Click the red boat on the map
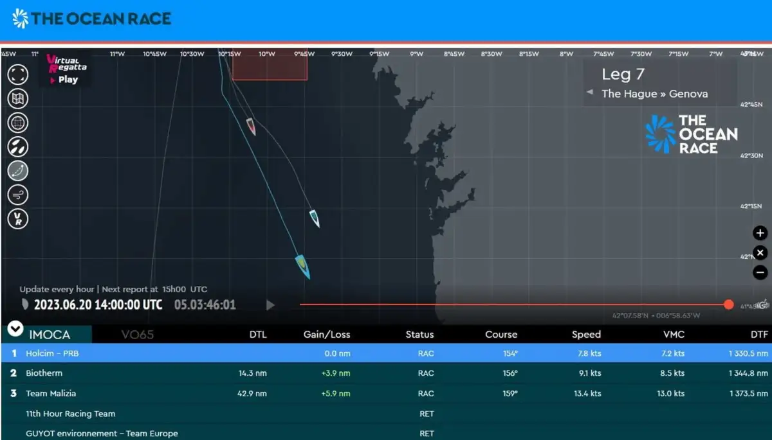Screen dimensions: 772x440 pos(251,126)
